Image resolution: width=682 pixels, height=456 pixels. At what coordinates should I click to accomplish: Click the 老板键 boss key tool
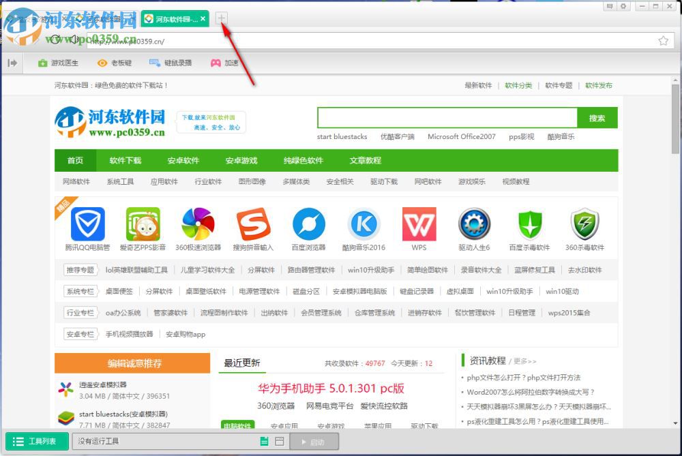[116, 62]
